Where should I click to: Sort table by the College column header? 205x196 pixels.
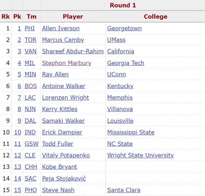click(x=155, y=17)
